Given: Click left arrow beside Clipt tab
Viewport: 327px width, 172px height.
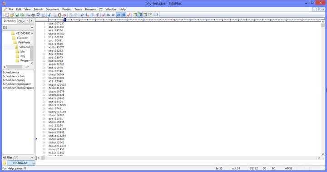Looking at the screenshot, I should [27, 21].
